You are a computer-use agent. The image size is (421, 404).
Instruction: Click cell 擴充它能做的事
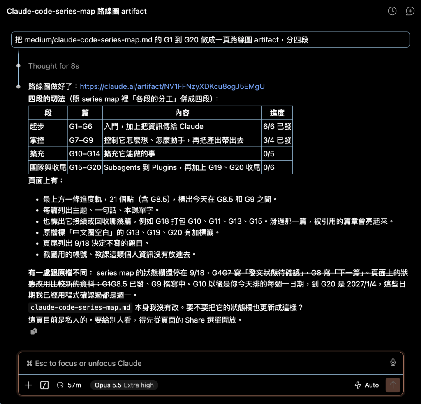[182, 153]
